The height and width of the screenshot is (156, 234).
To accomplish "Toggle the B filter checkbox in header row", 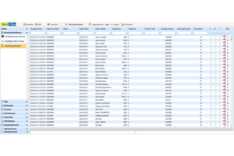I will click(x=216, y=33).
